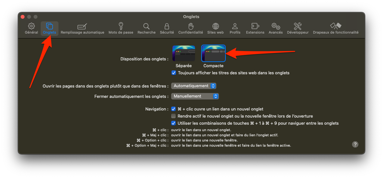Open the Général settings pane

31,28
